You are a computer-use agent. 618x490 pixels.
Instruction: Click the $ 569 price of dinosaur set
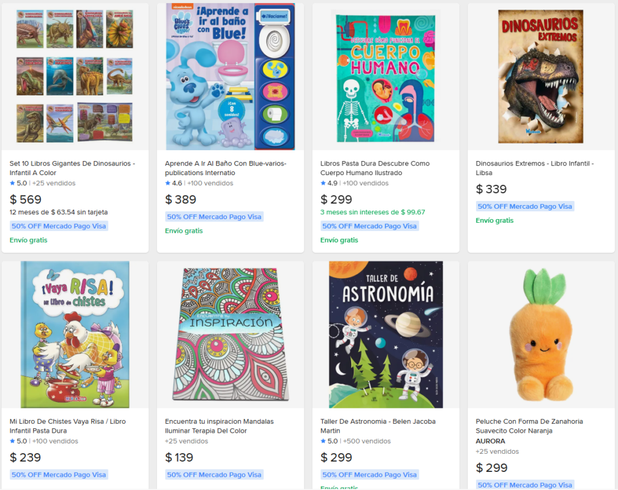coord(25,200)
